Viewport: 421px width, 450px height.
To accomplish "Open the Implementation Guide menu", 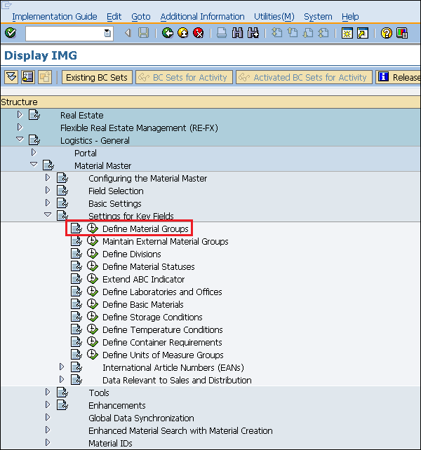I will click(55, 17).
